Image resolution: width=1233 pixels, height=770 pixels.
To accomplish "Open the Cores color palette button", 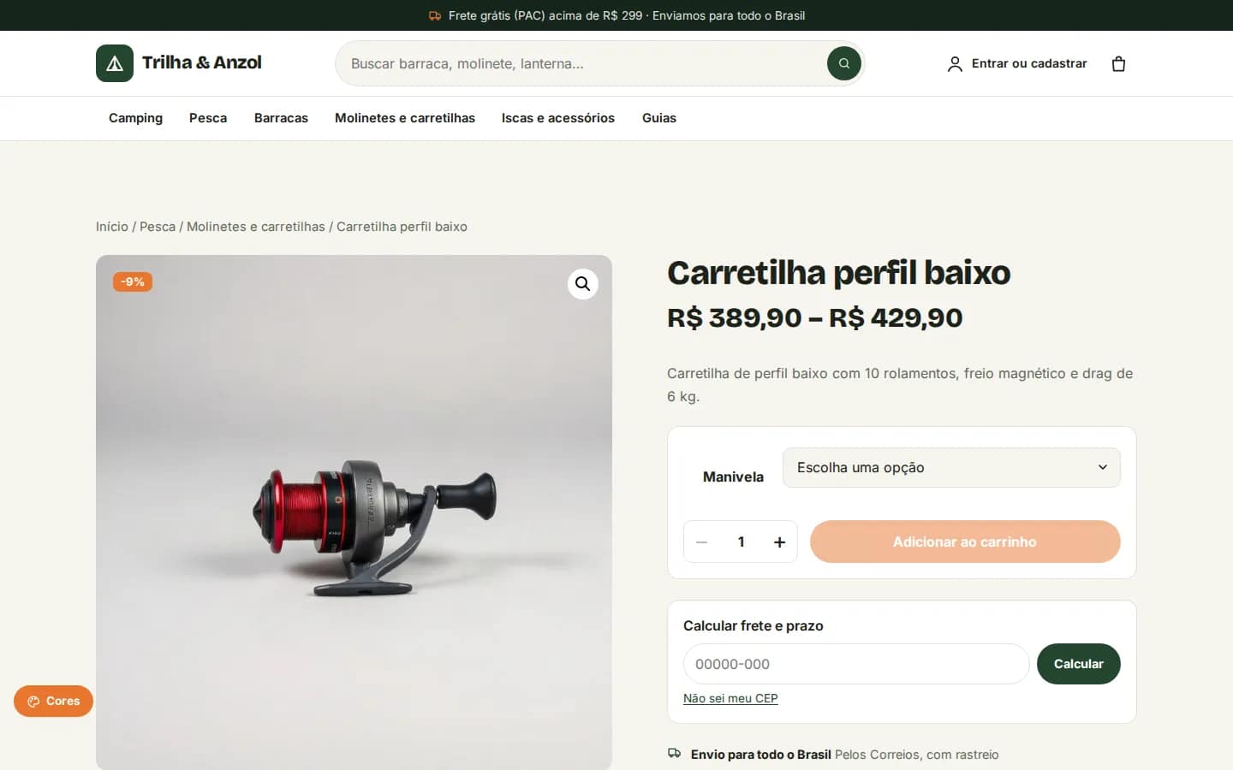I will point(53,702).
